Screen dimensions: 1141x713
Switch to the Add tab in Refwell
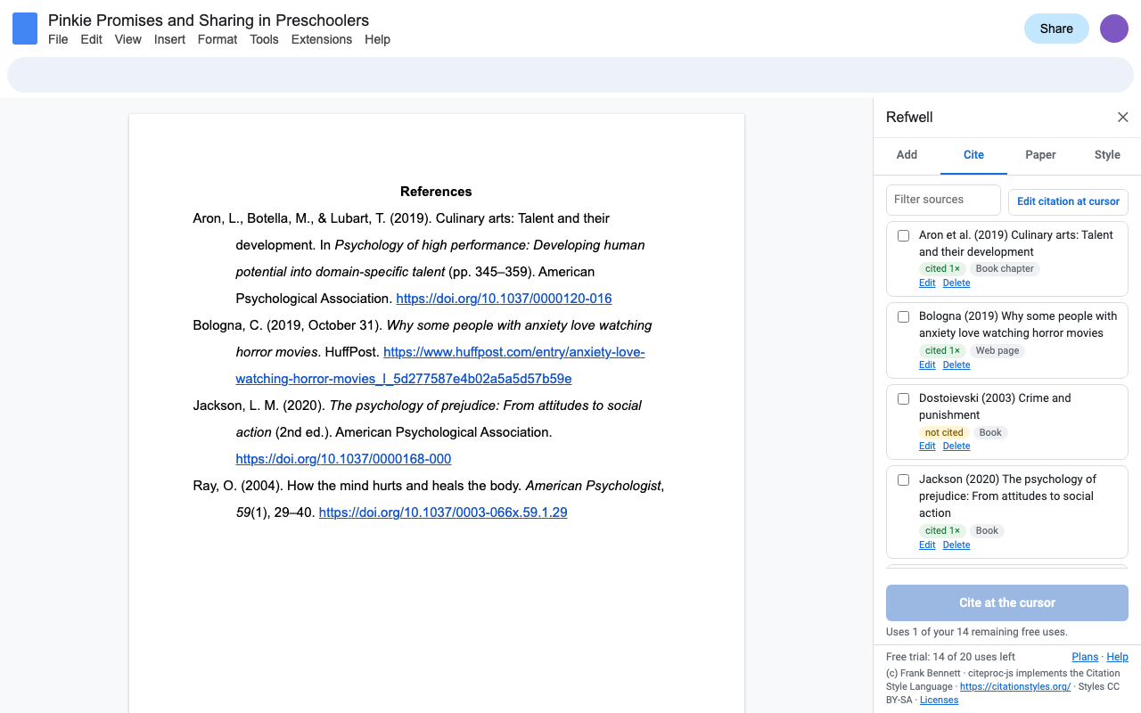(x=907, y=155)
